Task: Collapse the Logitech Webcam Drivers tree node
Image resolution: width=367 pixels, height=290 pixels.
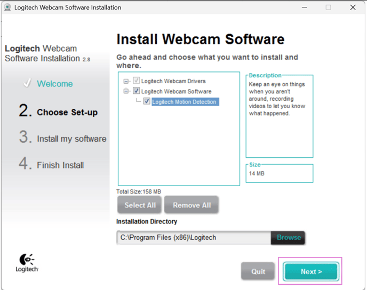Action: [126, 81]
